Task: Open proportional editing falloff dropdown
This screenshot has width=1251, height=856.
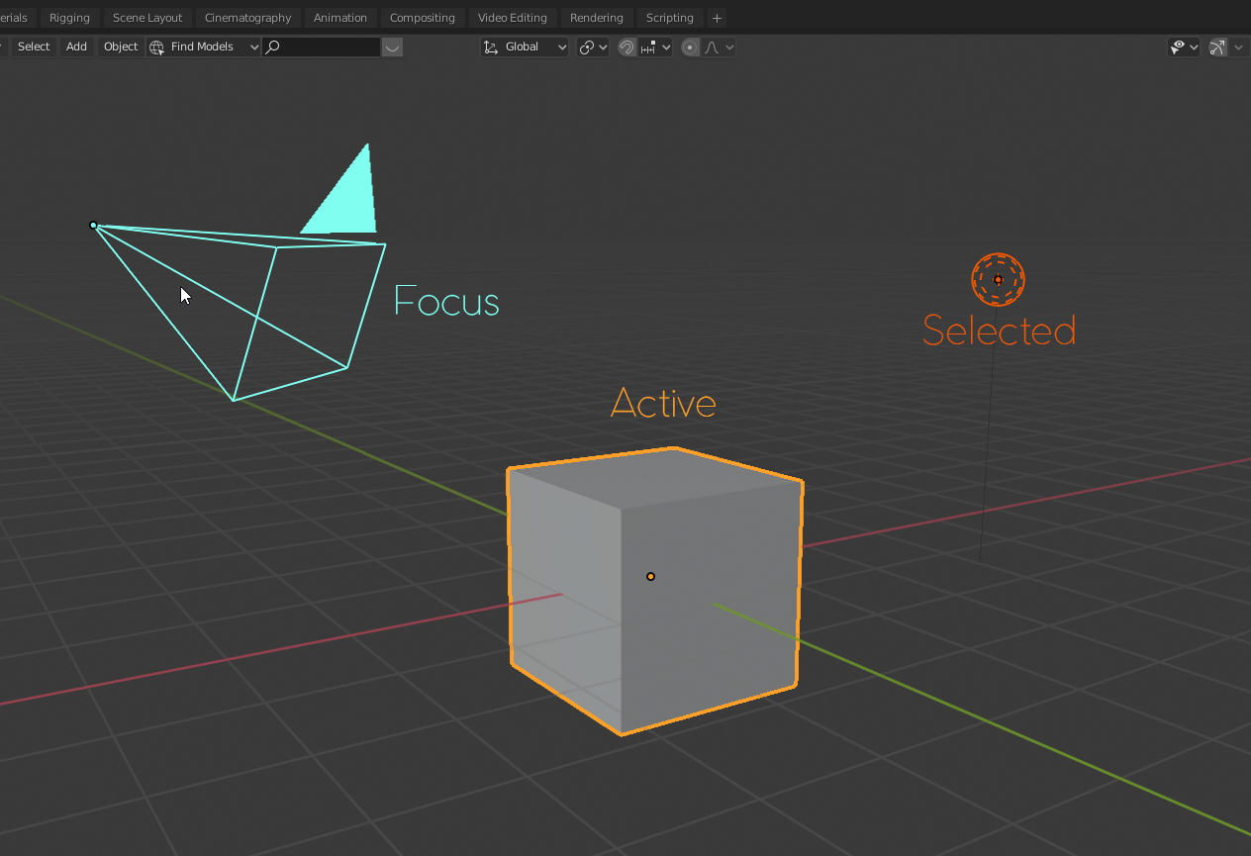Action: (719, 47)
